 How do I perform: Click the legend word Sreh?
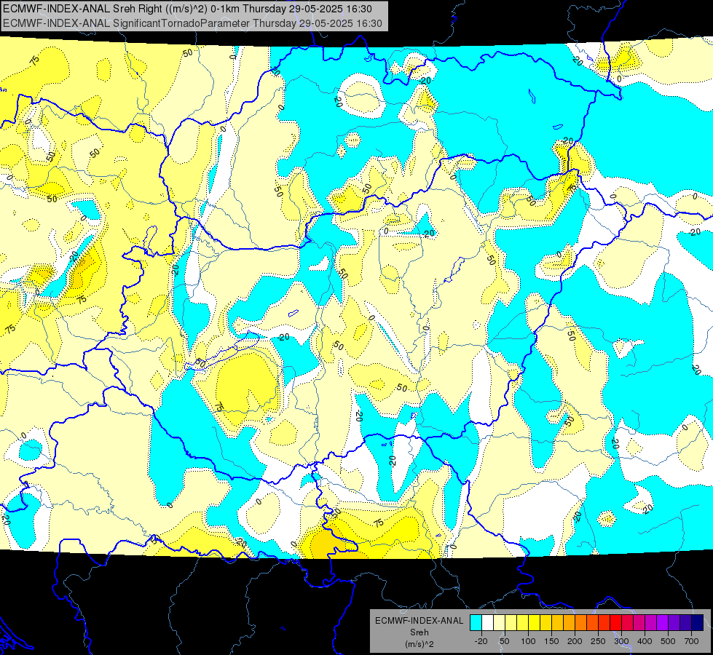tap(419, 632)
